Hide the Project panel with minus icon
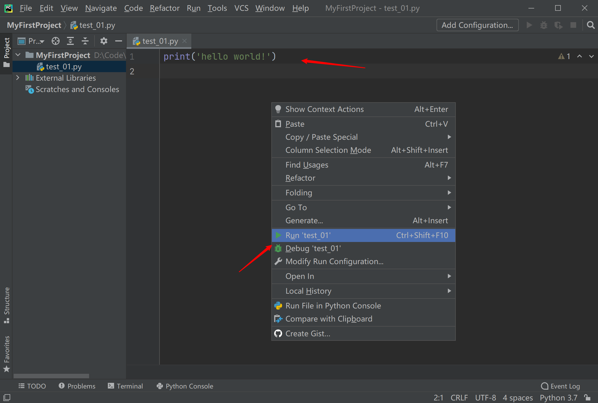Image resolution: width=598 pixels, height=403 pixels. (118, 41)
